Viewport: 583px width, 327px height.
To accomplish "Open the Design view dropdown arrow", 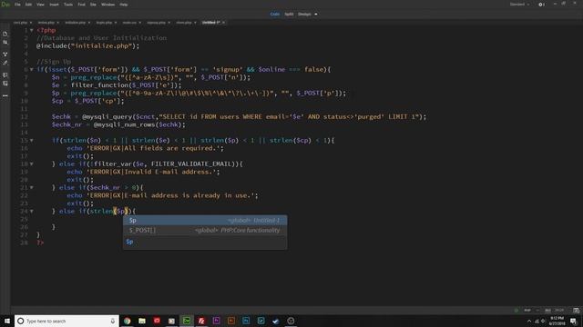I will click(x=316, y=15).
